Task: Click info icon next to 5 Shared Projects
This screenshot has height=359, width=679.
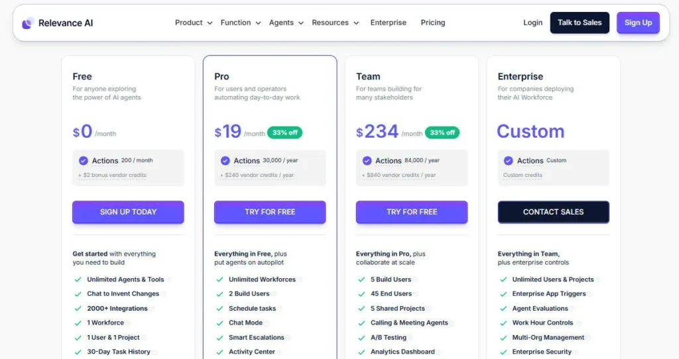Action: click(430, 309)
